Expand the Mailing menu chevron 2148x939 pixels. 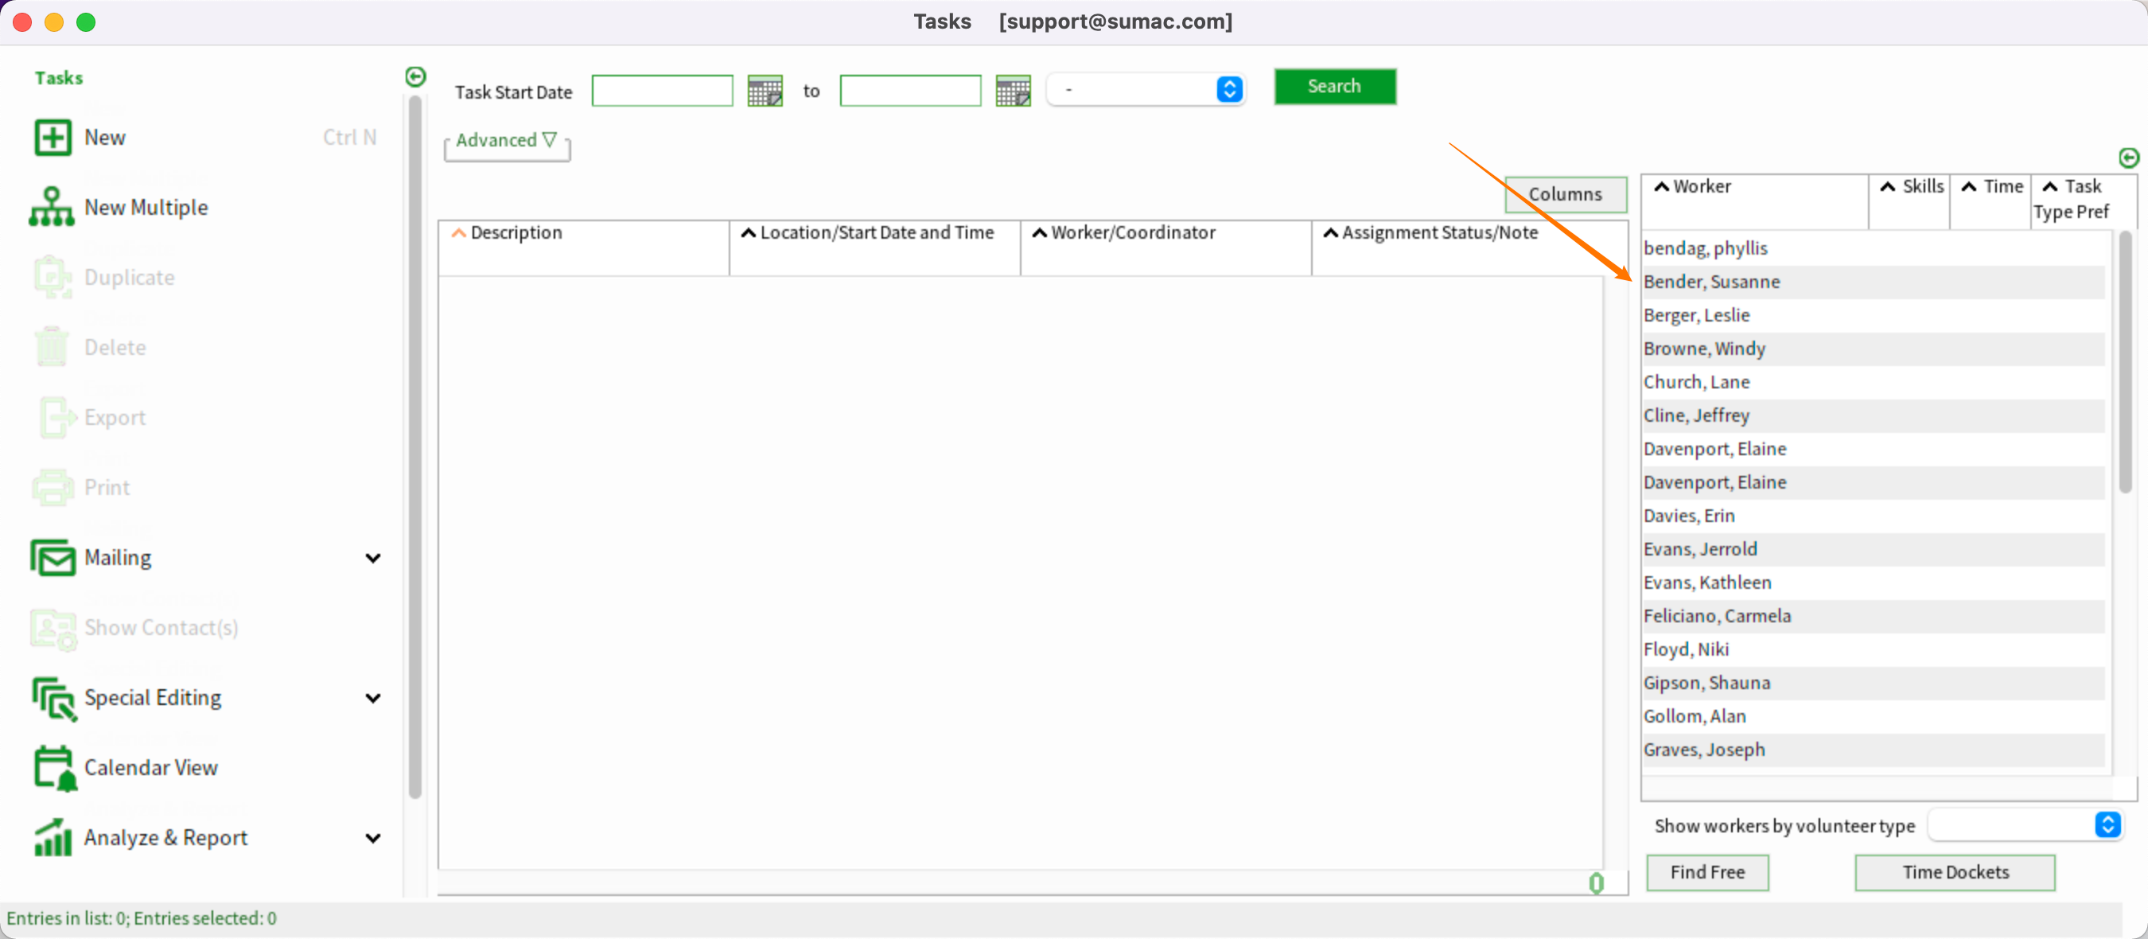pos(373,558)
